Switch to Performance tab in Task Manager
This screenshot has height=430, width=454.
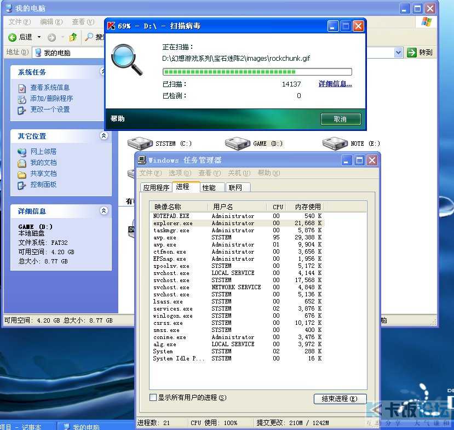[x=212, y=188]
